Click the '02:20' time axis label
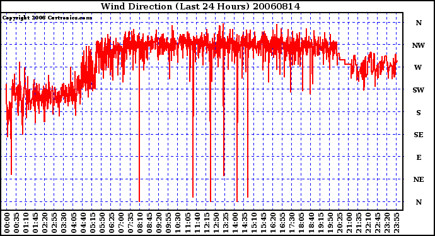The width and height of the screenshot is (435, 236). click(45, 223)
